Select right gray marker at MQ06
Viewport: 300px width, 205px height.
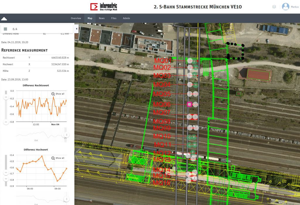[195, 104]
